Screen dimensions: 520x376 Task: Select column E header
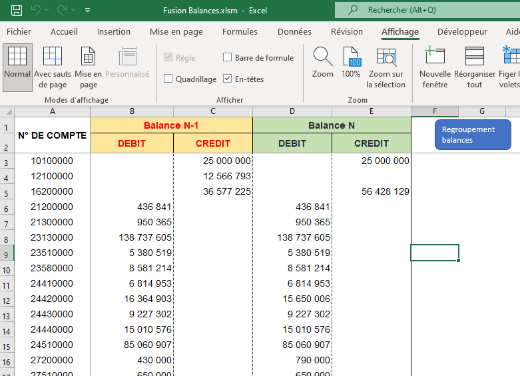click(x=372, y=111)
